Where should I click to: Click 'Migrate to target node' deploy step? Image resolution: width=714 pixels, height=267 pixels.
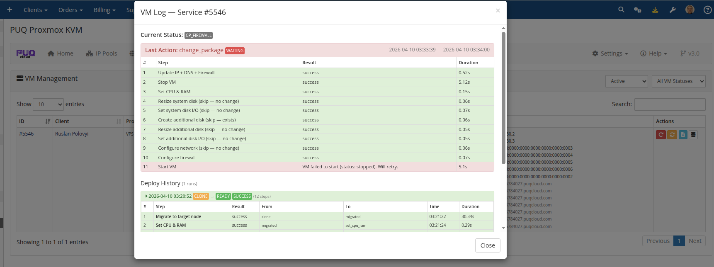pos(178,216)
